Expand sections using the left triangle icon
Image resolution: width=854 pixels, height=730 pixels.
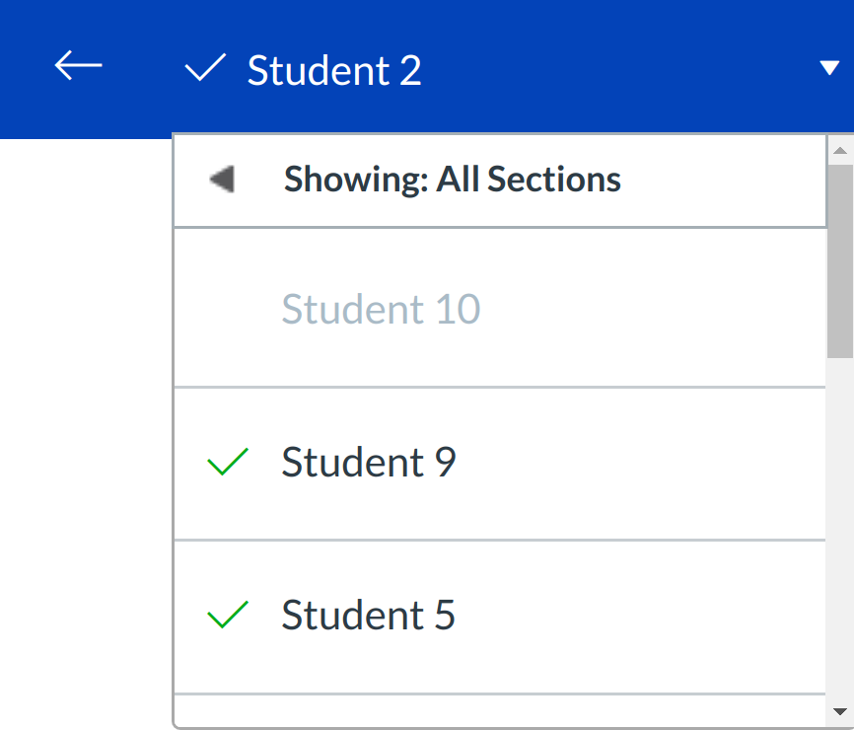point(222,180)
